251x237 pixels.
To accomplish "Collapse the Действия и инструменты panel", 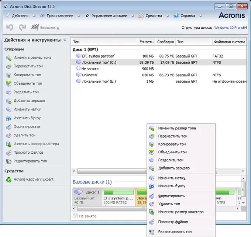I will 65,40.
